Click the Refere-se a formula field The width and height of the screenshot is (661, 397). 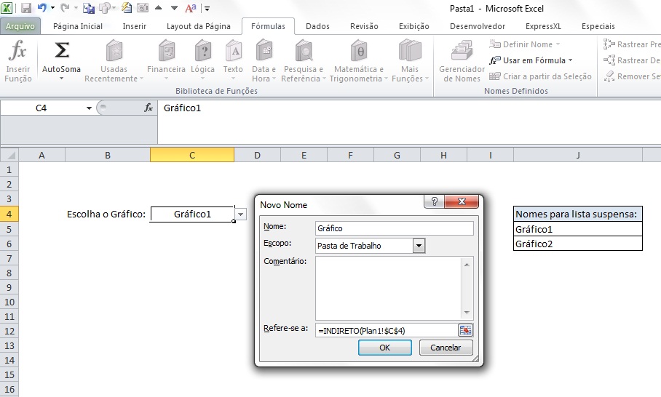tap(386, 331)
